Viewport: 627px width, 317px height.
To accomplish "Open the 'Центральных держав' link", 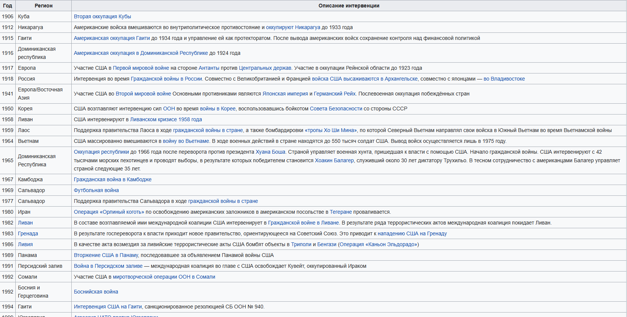I will click(x=265, y=68).
